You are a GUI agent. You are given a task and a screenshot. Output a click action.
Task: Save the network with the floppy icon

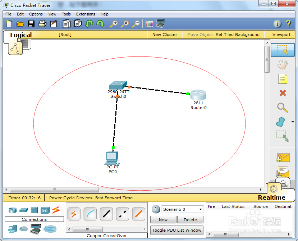click(x=31, y=24)
